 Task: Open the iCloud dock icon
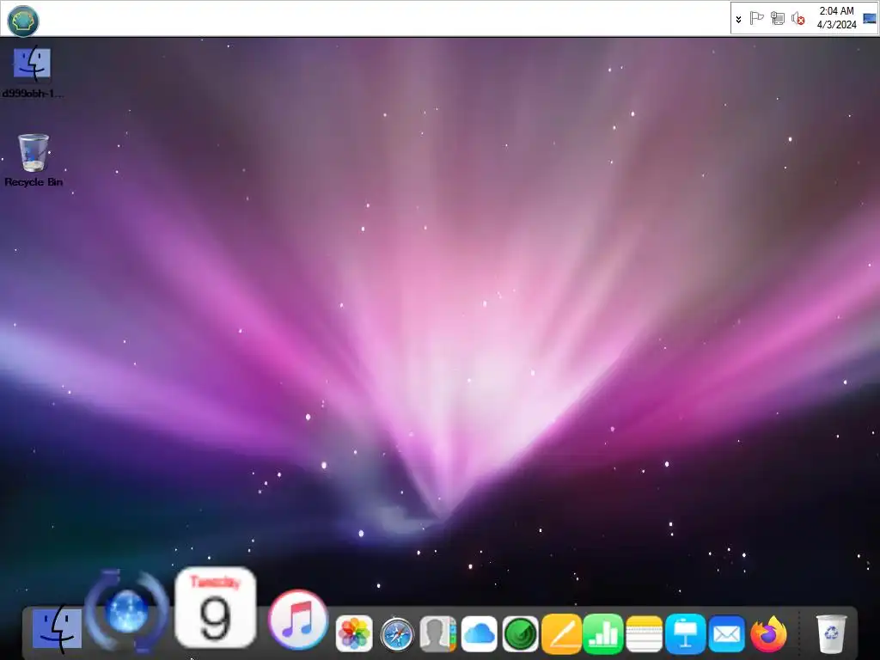480,633
